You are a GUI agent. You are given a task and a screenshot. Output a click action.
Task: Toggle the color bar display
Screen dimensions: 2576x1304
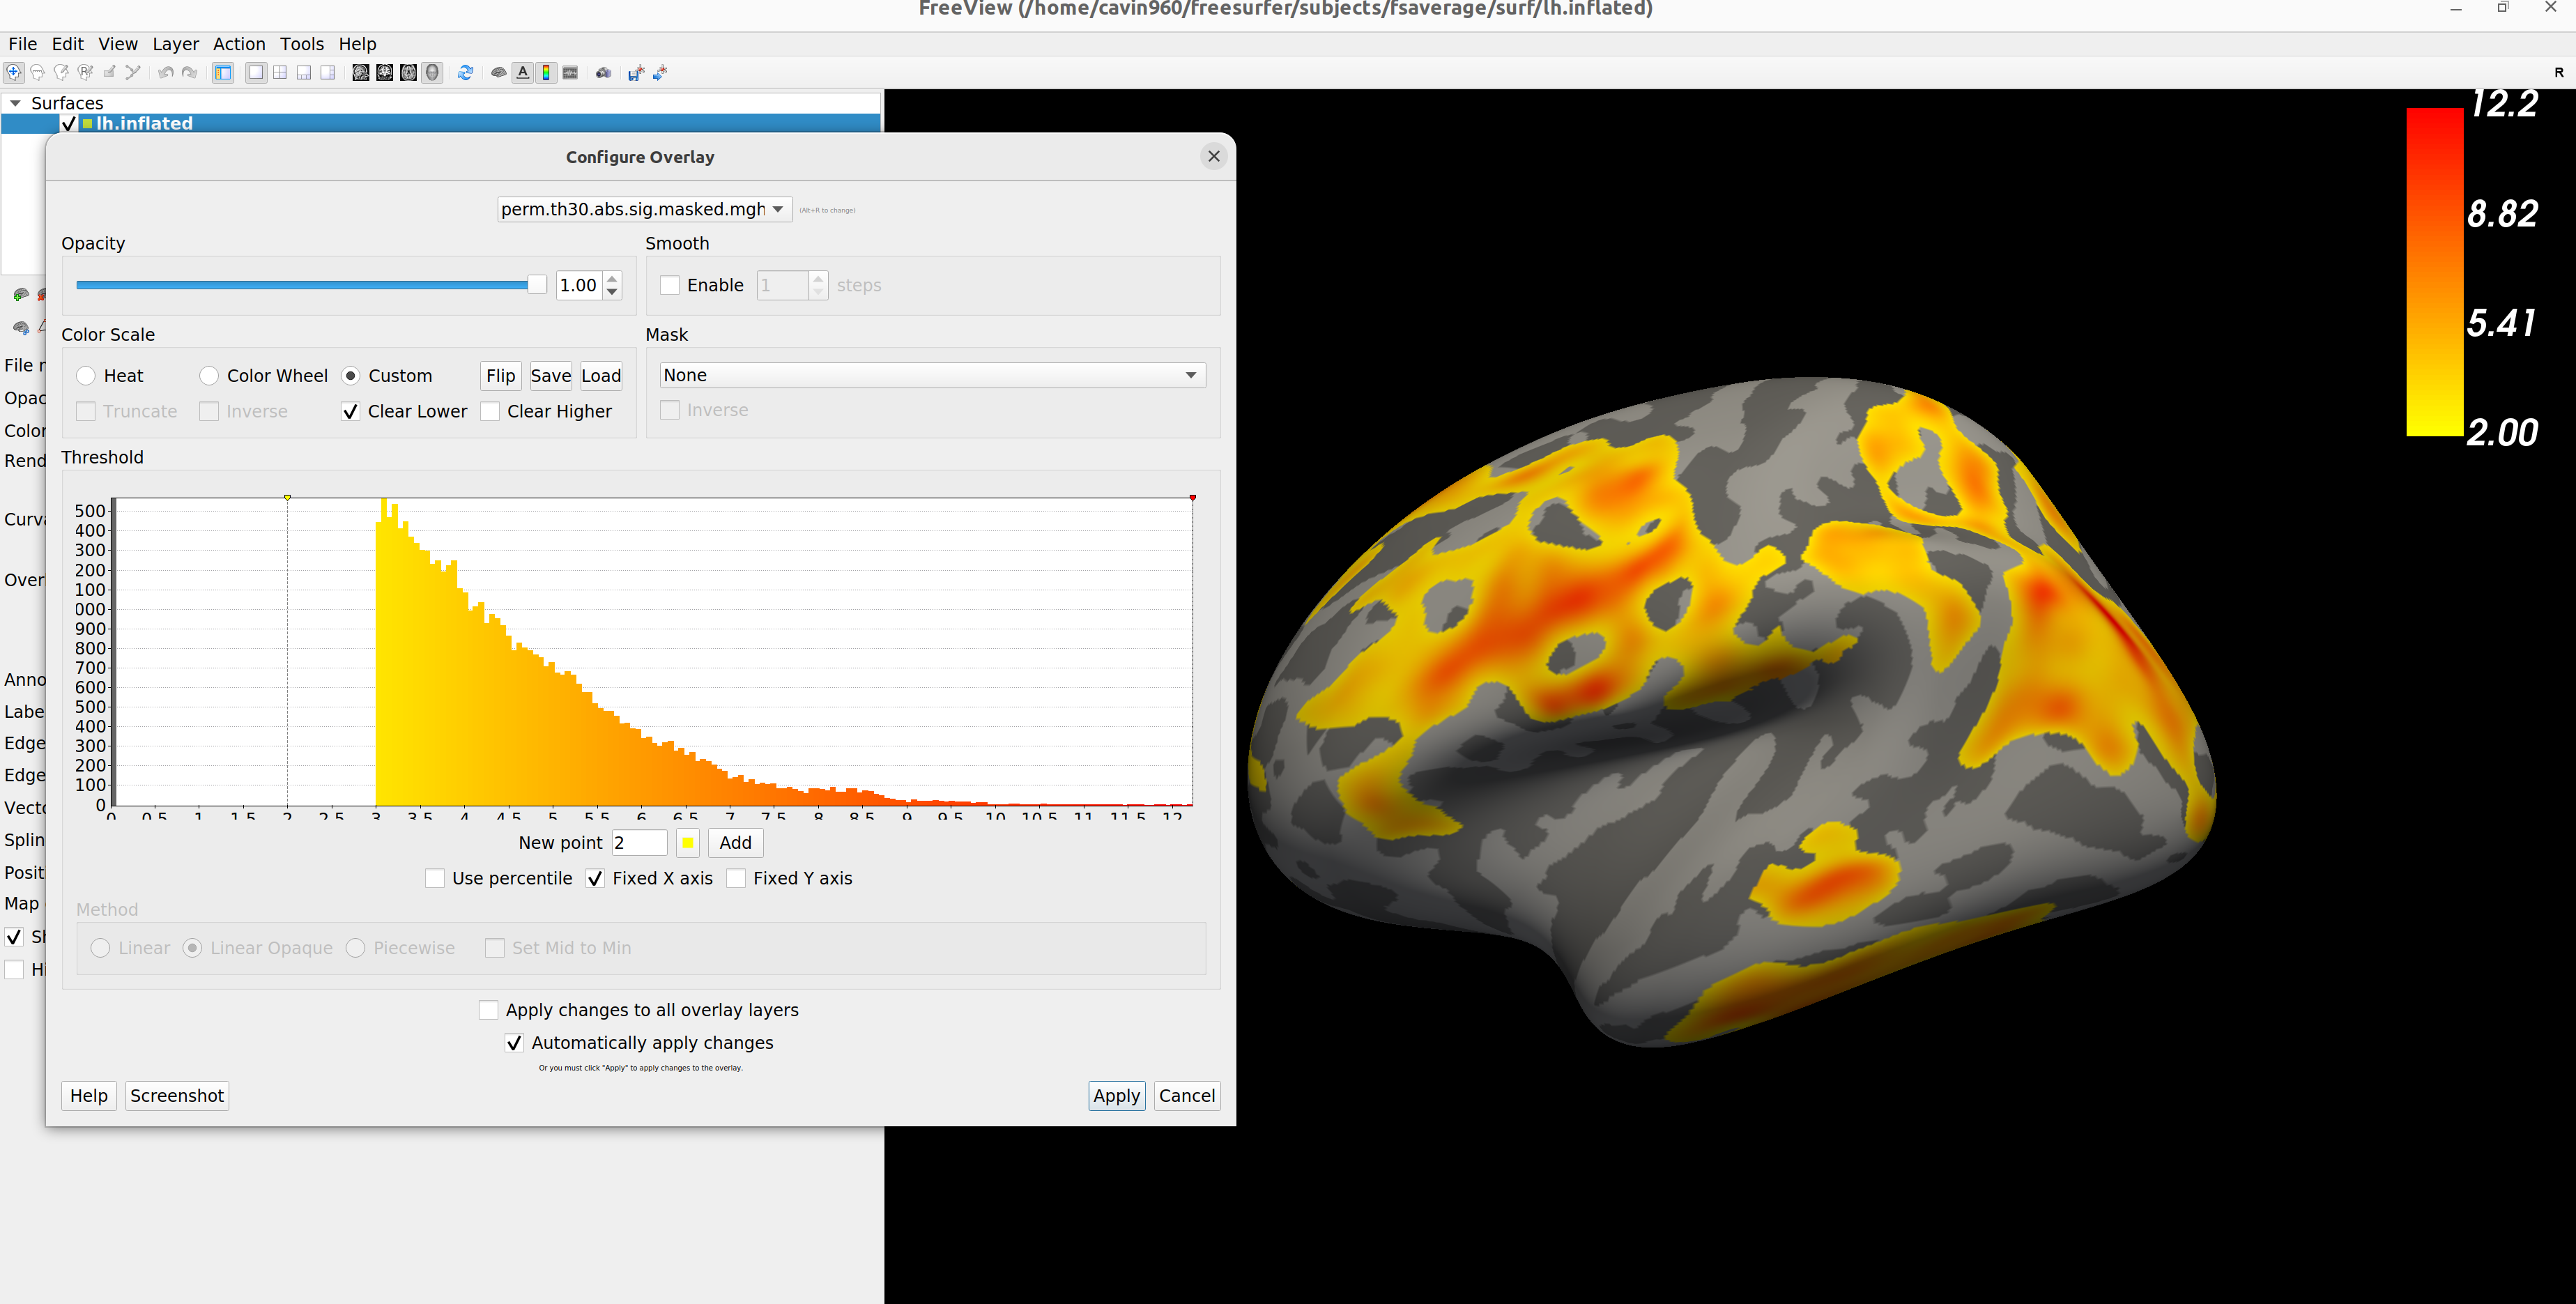coord(546,72)
